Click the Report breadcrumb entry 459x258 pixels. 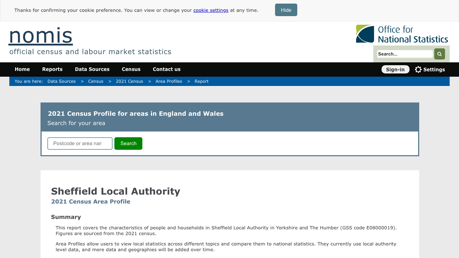202,81
